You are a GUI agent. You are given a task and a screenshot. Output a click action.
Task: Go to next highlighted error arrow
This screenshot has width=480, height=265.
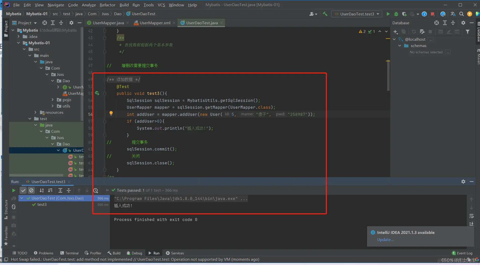[386, 32]
